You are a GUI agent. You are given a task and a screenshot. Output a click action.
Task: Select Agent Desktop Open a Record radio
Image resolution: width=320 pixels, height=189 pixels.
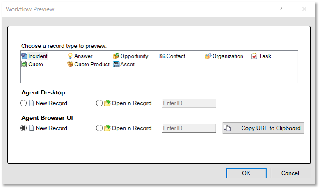99,103
